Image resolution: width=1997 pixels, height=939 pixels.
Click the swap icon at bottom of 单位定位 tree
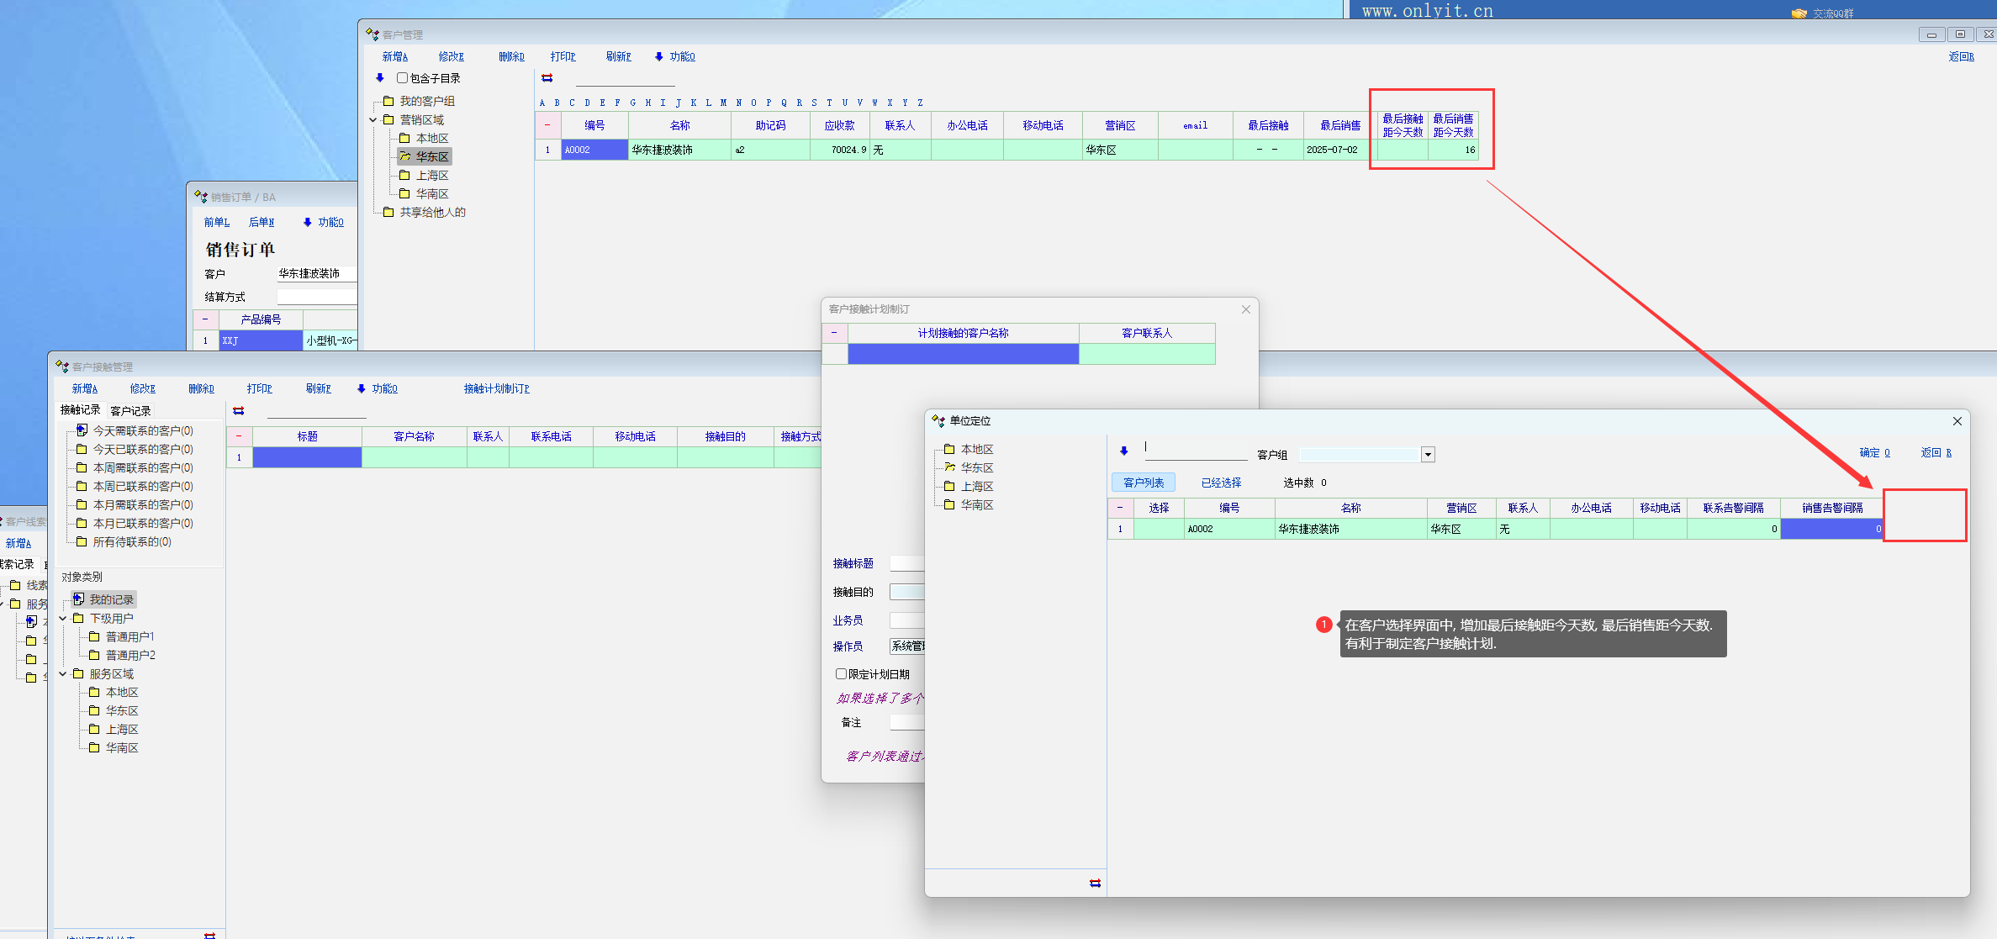1095,883
